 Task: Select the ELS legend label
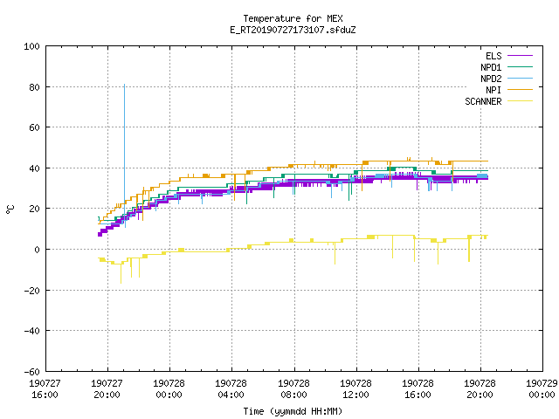point(493,56)
